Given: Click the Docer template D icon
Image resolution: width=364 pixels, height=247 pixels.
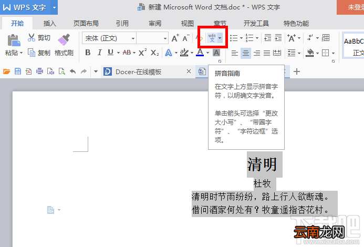Looking at the screenshot, I should click(x=108, y=71).
